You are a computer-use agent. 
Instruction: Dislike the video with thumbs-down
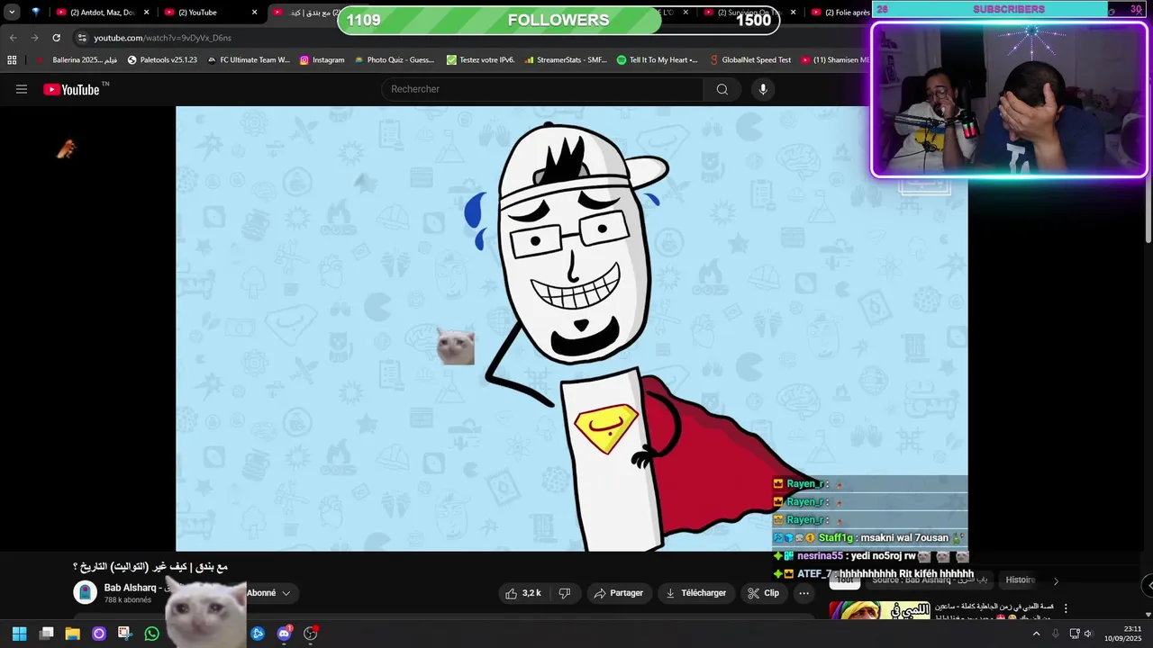click(565, 593)
